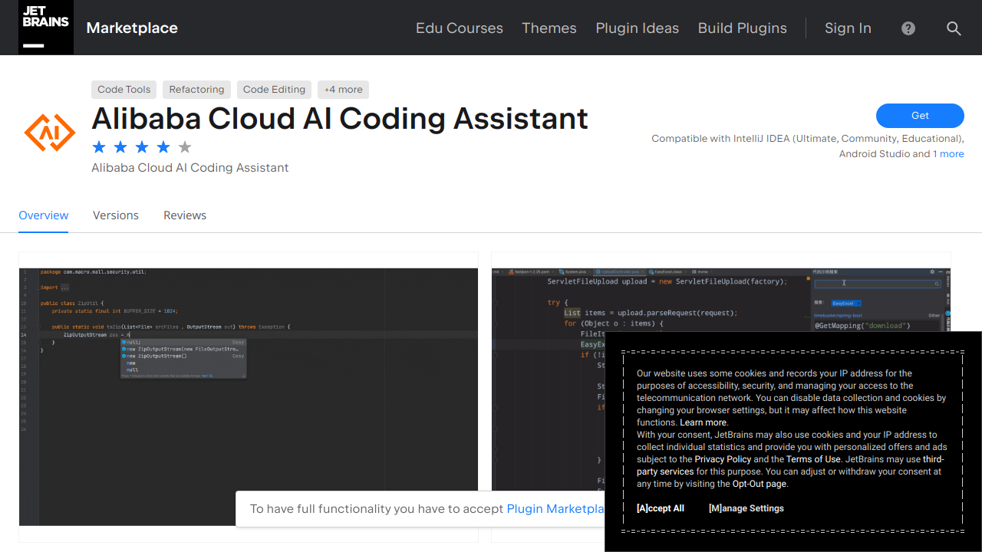Click Sign In
The height and width of the screenshot is (552, 982).
point(848,28)
